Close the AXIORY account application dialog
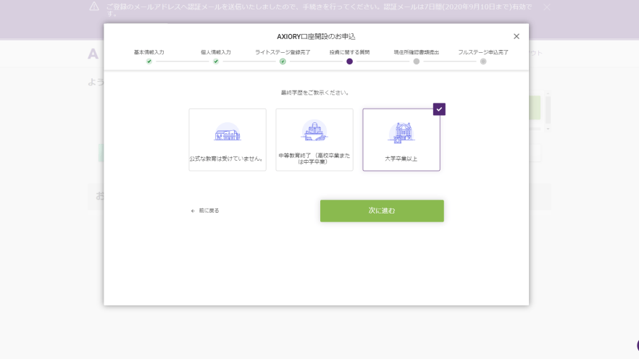 [517, 36]
